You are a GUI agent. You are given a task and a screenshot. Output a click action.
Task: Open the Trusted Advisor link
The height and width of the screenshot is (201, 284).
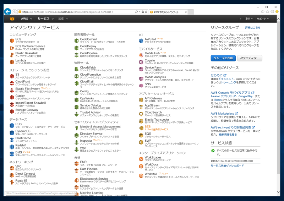(x=90, y=112)
